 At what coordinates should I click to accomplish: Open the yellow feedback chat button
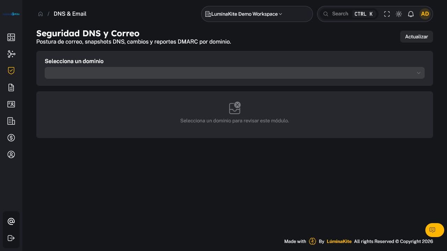(435, 230)
